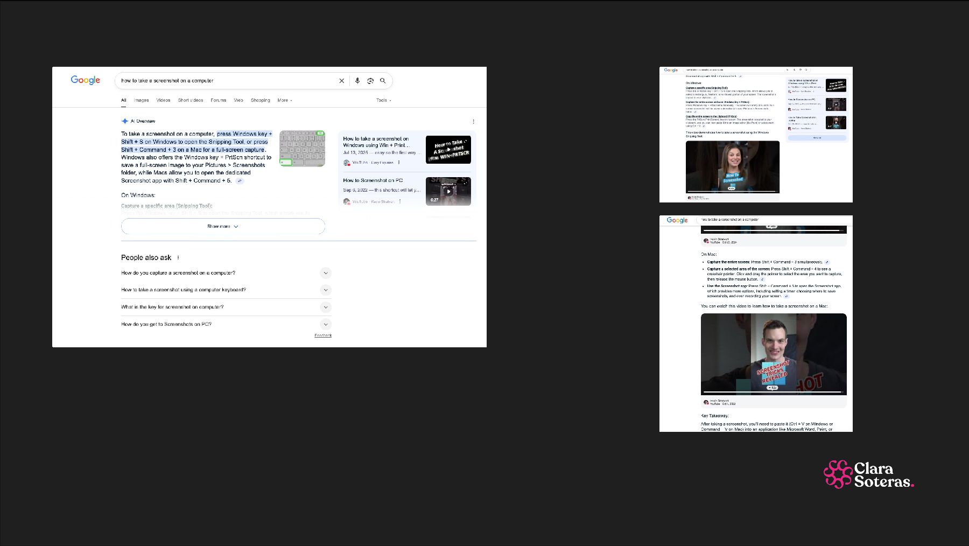Click 'Capture a specific area (Snipping Tool)' heading in top-right screenshot

click(x=707, y=88)
